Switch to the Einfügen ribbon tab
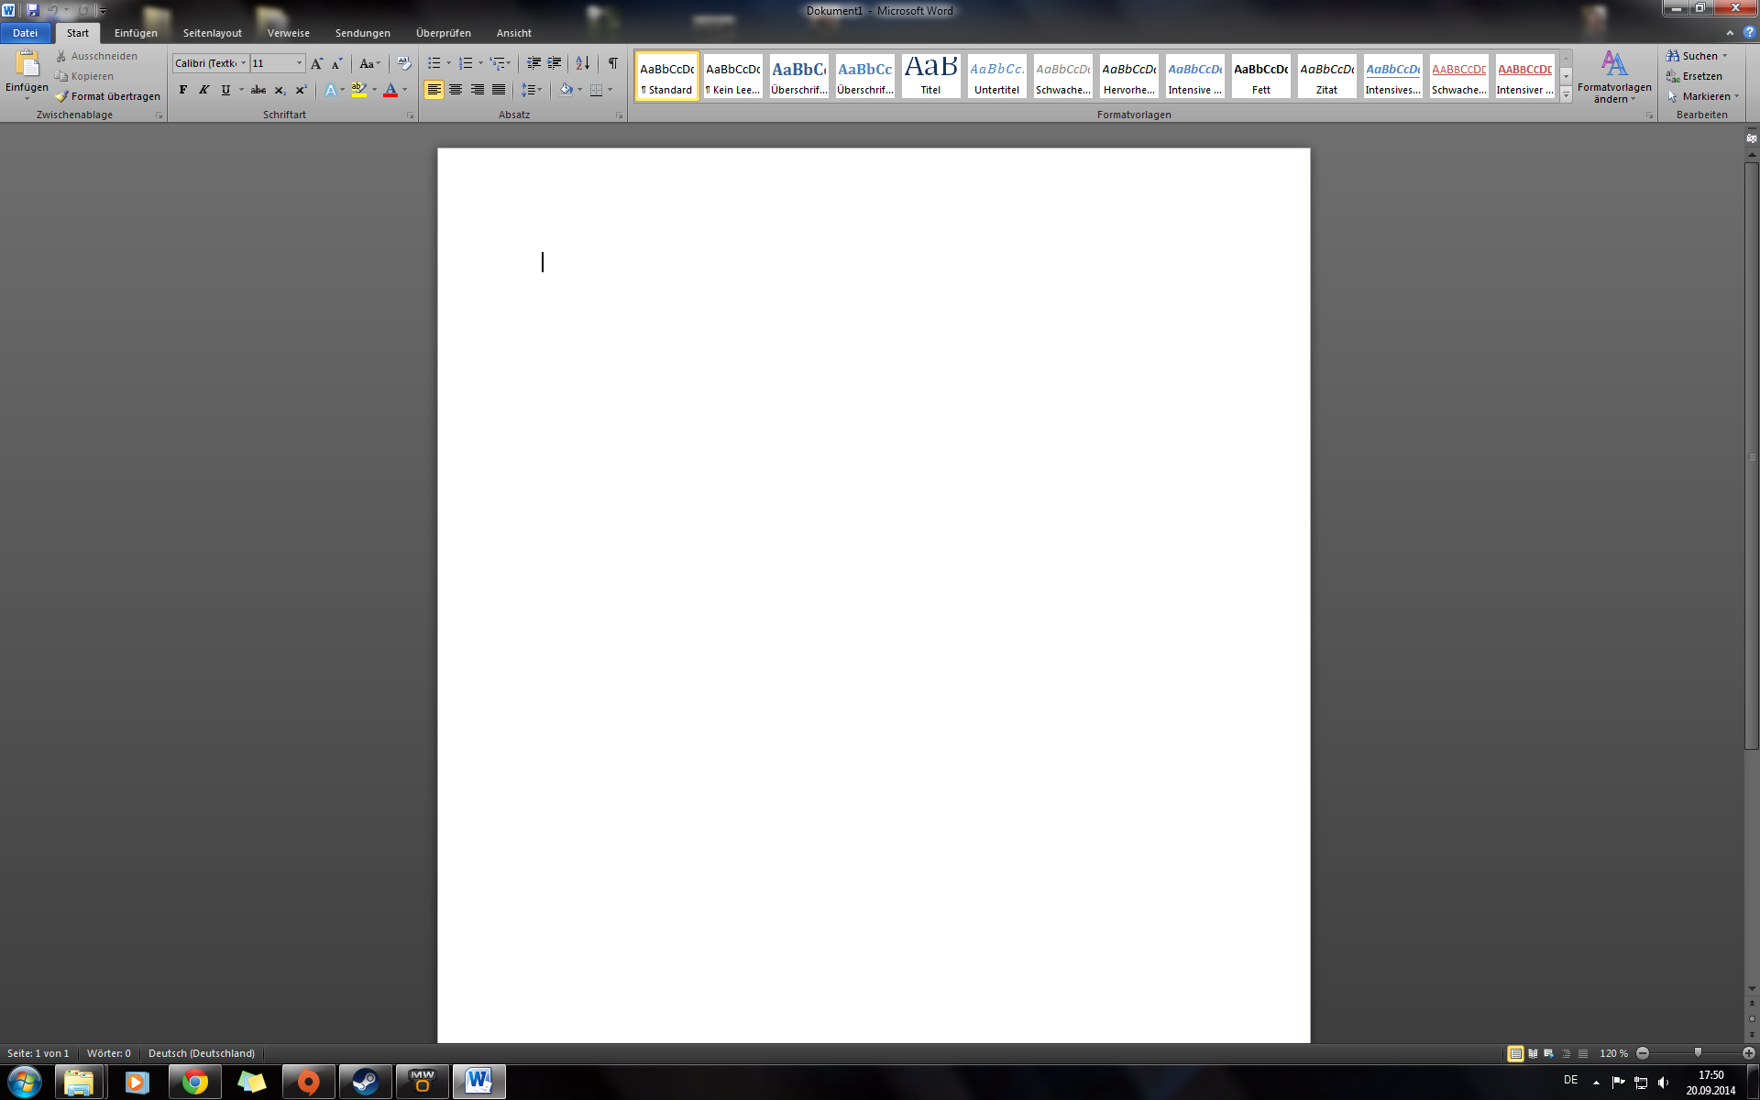 pyautogui.click(x=136, y=33)
